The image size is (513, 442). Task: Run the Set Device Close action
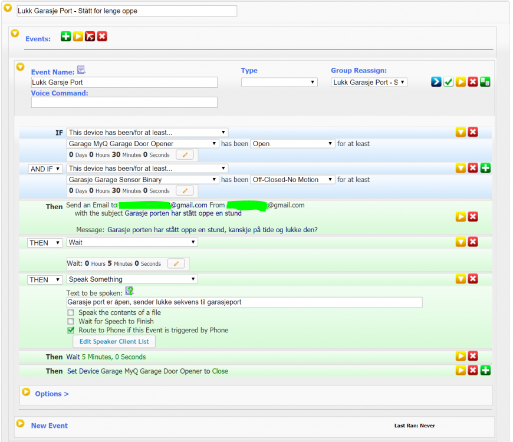(x=461, y=371)
